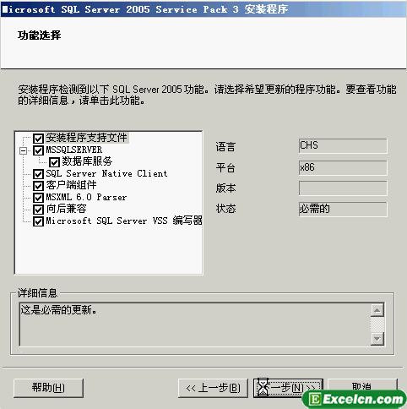Toggle MSXML 6.0 Parser checkbox

[38, 198]
